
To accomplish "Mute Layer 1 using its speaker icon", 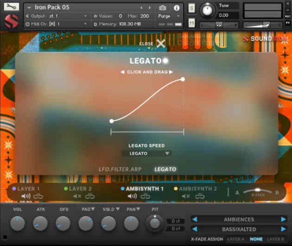I will (26, 196).
